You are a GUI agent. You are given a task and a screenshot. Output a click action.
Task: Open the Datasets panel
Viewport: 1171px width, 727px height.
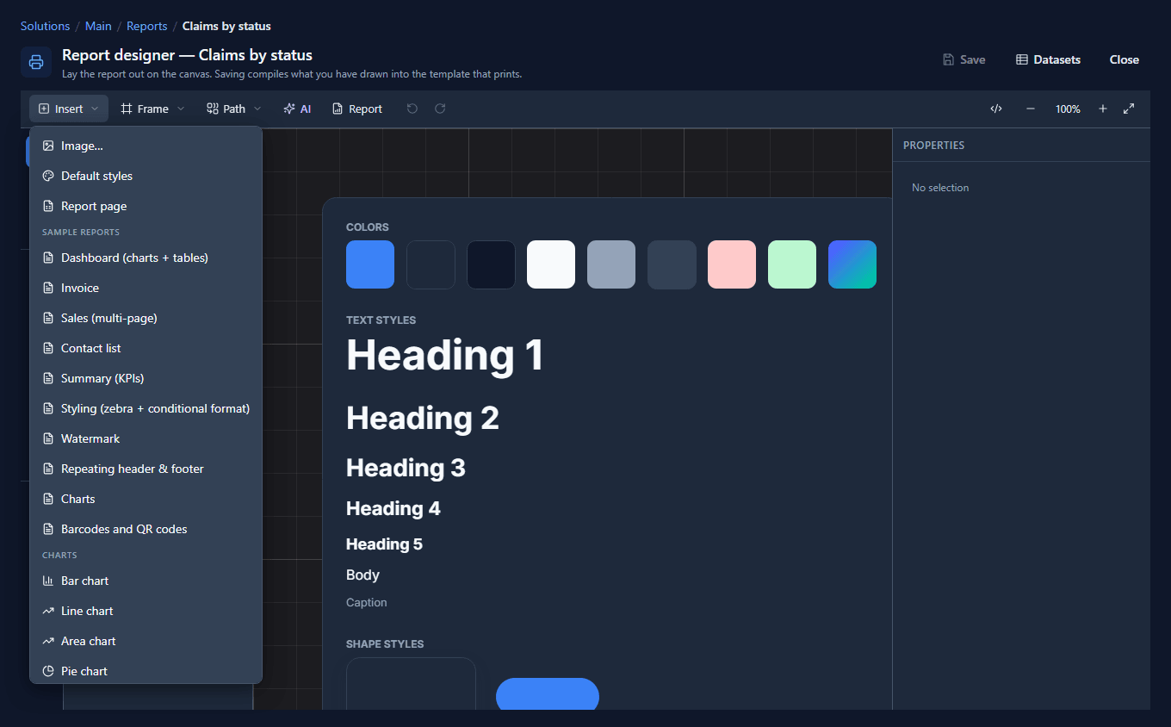[1048, 59]
